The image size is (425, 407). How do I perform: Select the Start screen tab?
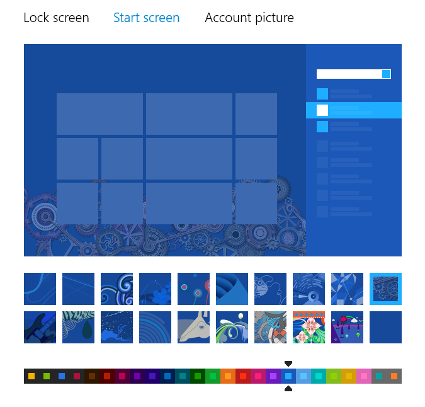[x=146, y=18]
